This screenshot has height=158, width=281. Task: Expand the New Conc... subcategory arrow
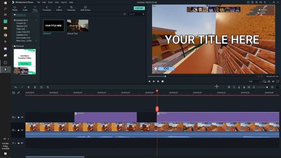click(36, 41)
